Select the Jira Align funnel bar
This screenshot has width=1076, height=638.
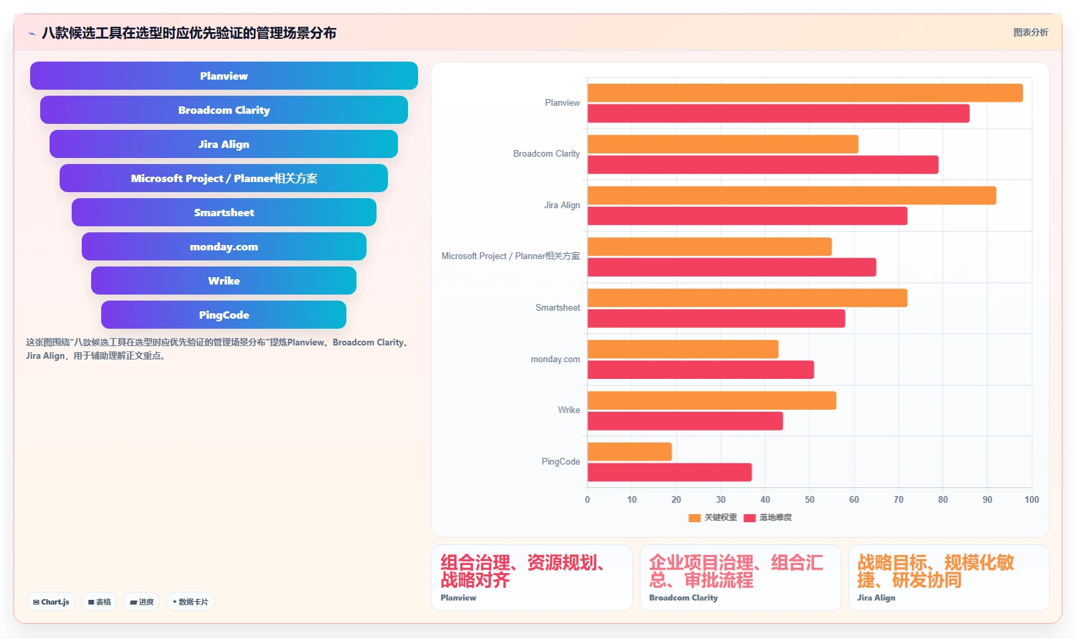point(224,144)
